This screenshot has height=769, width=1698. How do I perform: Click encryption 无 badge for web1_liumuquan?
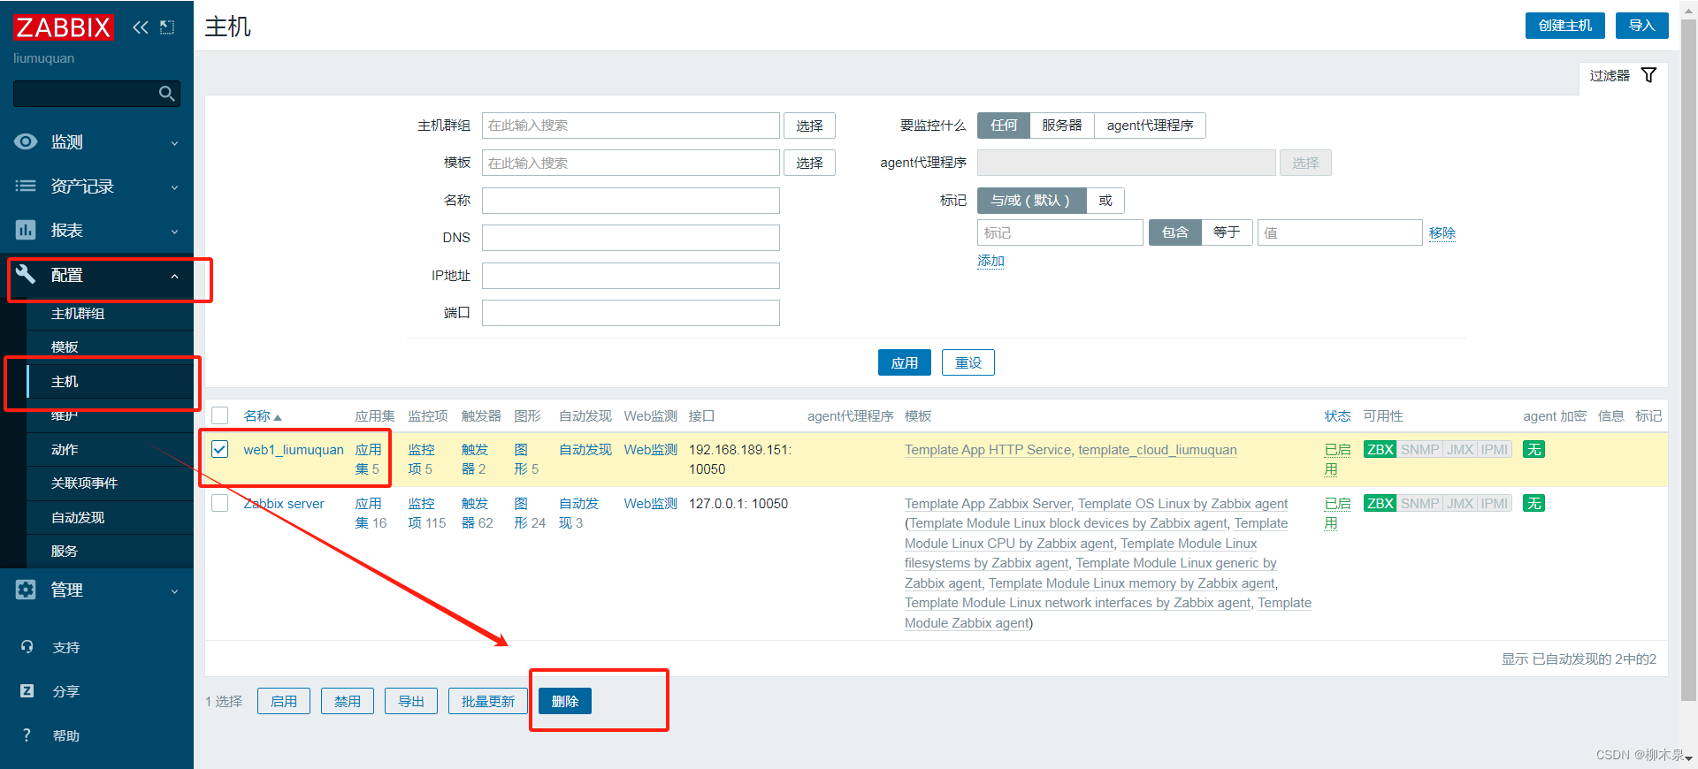[x=1534, y=449]
